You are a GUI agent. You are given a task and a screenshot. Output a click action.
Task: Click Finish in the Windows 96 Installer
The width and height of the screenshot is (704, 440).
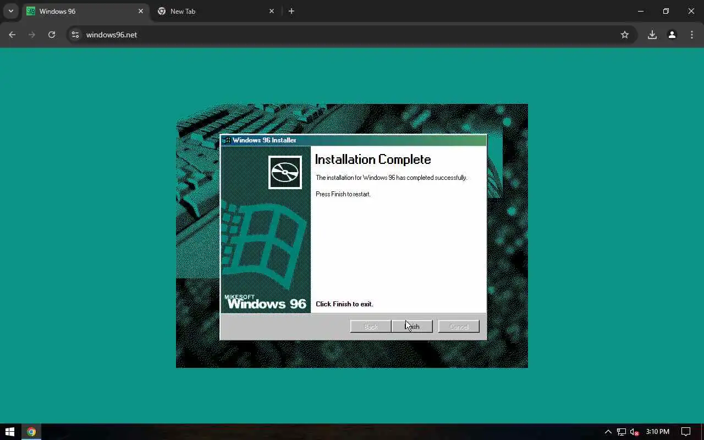point(412,327)
